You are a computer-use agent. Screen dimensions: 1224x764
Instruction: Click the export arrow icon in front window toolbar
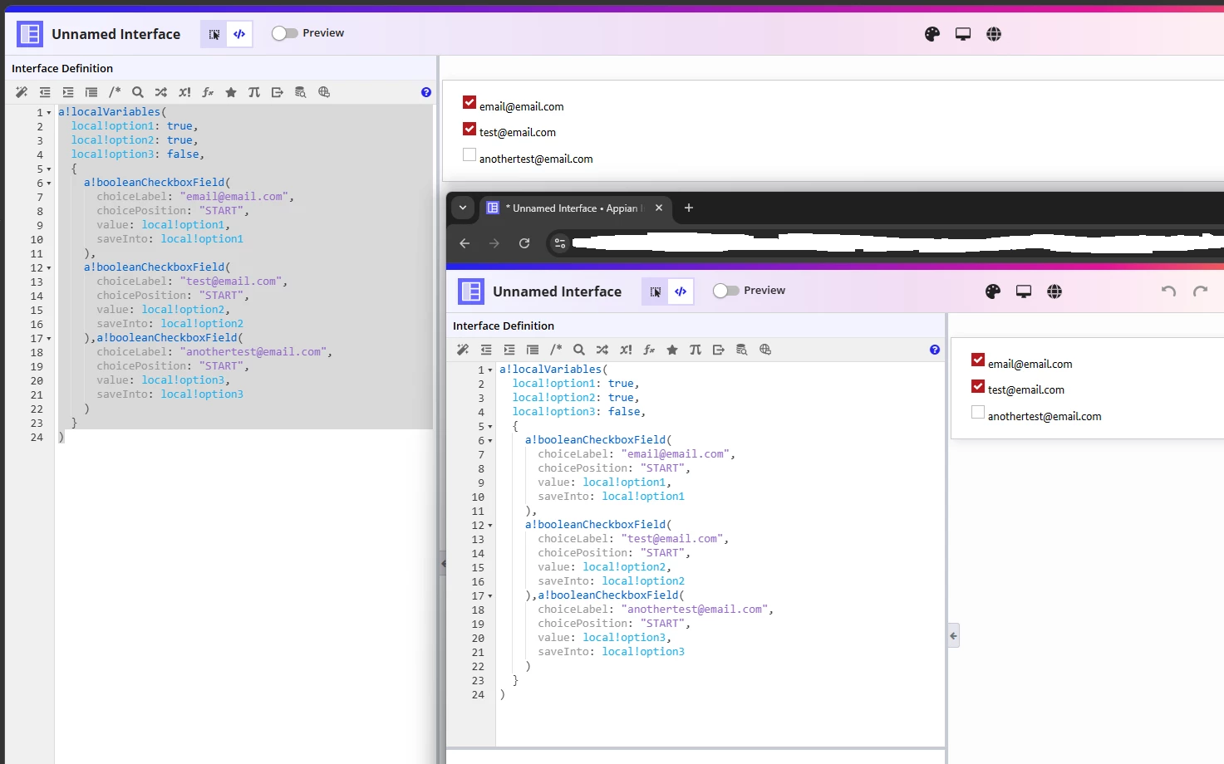(x=719, y=350)
